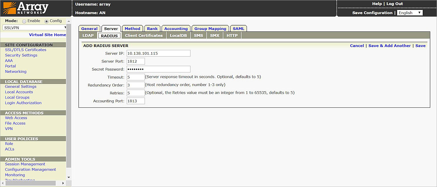Viewport: 437px width, 187px height.
Task: Switch to the SAML tab
Action: (x=238, y=28)
